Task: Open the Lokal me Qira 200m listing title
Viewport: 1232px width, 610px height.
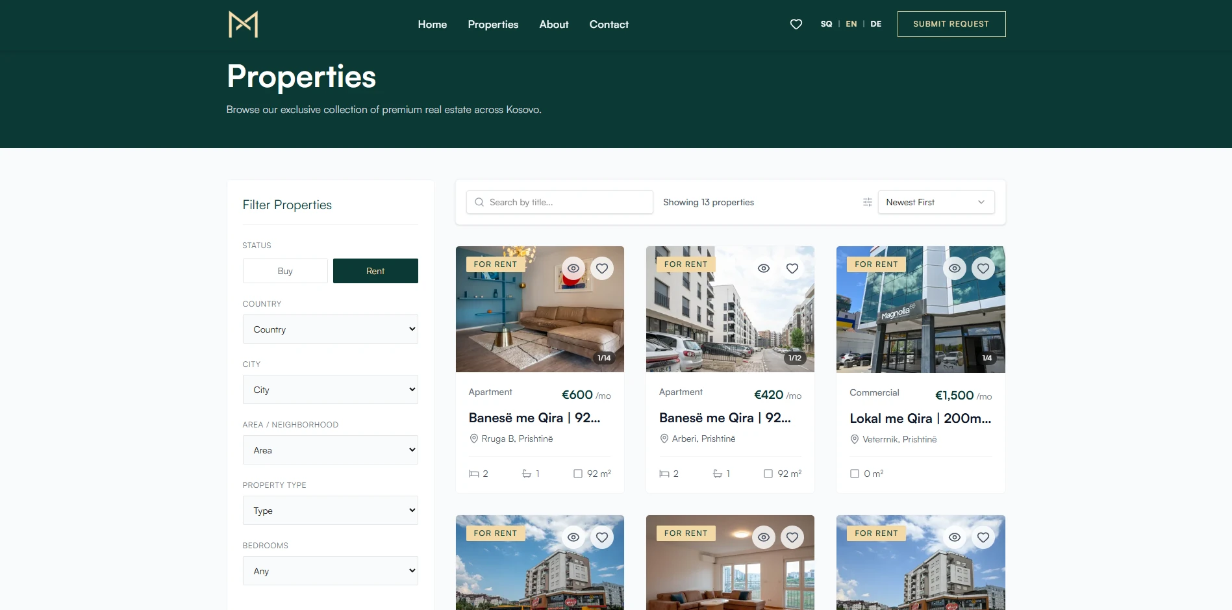Action: coord(920,418)
